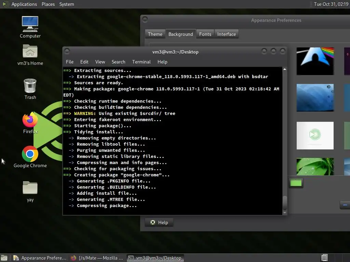
Task: Click the 'Compressing package...' terminal line
Action: [x=107, y=206]
